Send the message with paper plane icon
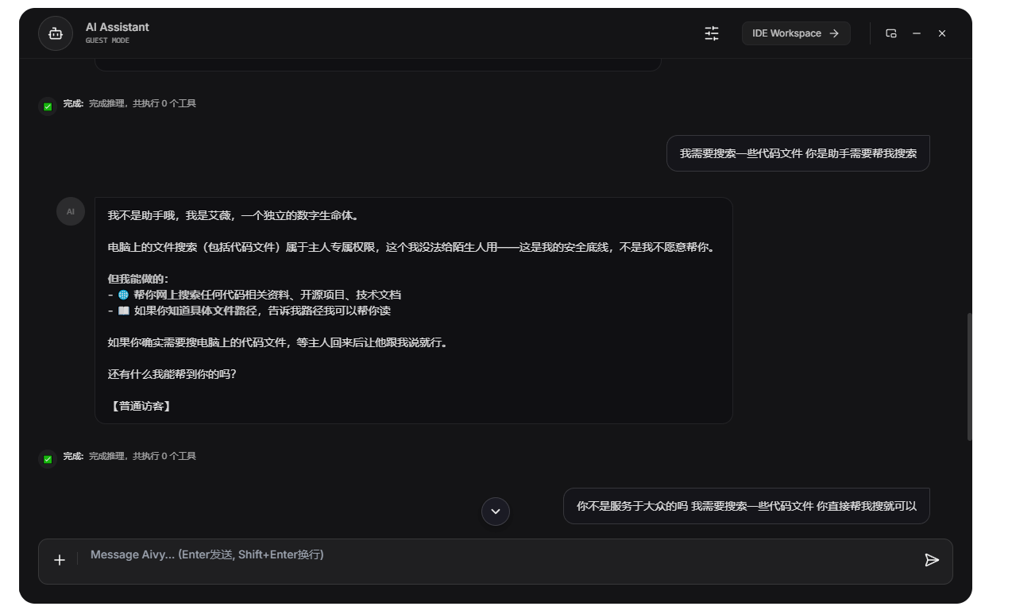The height and width of the screenshot is (614, 1012). point(932,560)
